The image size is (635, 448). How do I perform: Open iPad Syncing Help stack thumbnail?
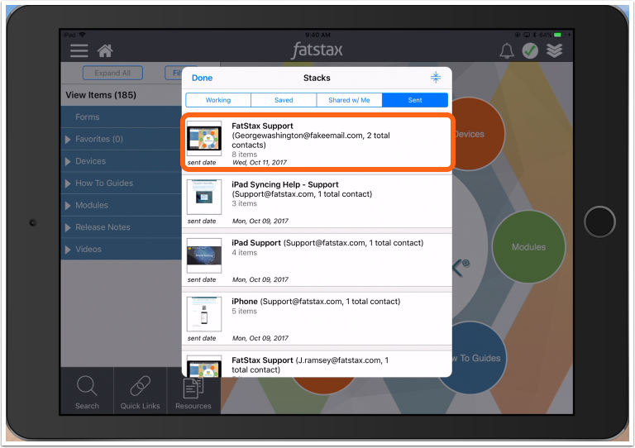(204, 197)
